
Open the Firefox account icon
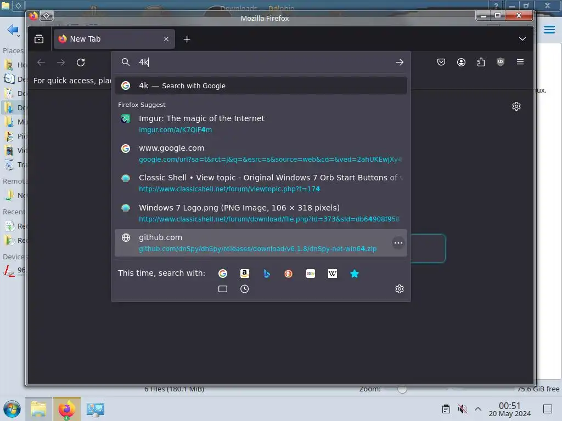(461, 62)
